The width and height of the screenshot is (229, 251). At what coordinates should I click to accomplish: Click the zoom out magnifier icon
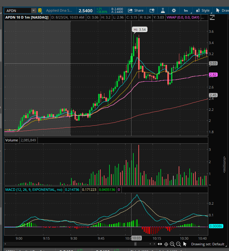pos(178,244)
